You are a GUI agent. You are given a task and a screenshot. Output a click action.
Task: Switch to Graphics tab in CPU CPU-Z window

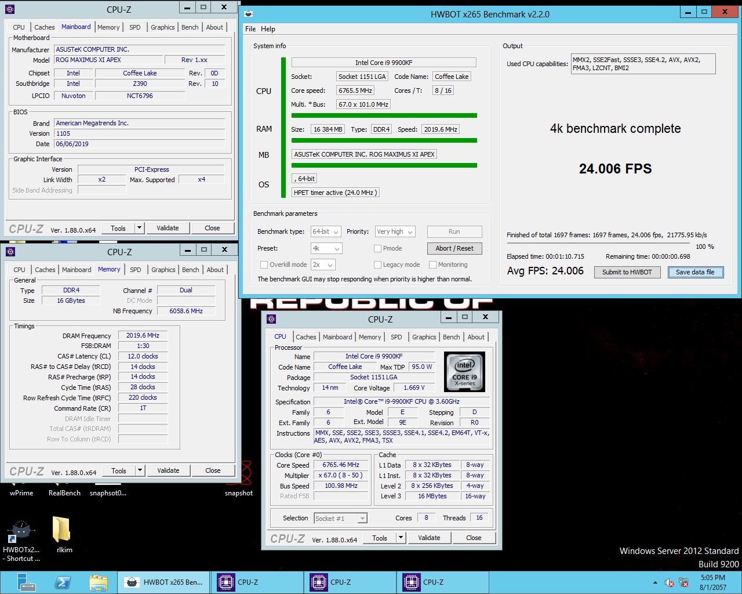(x=424, y=337)
